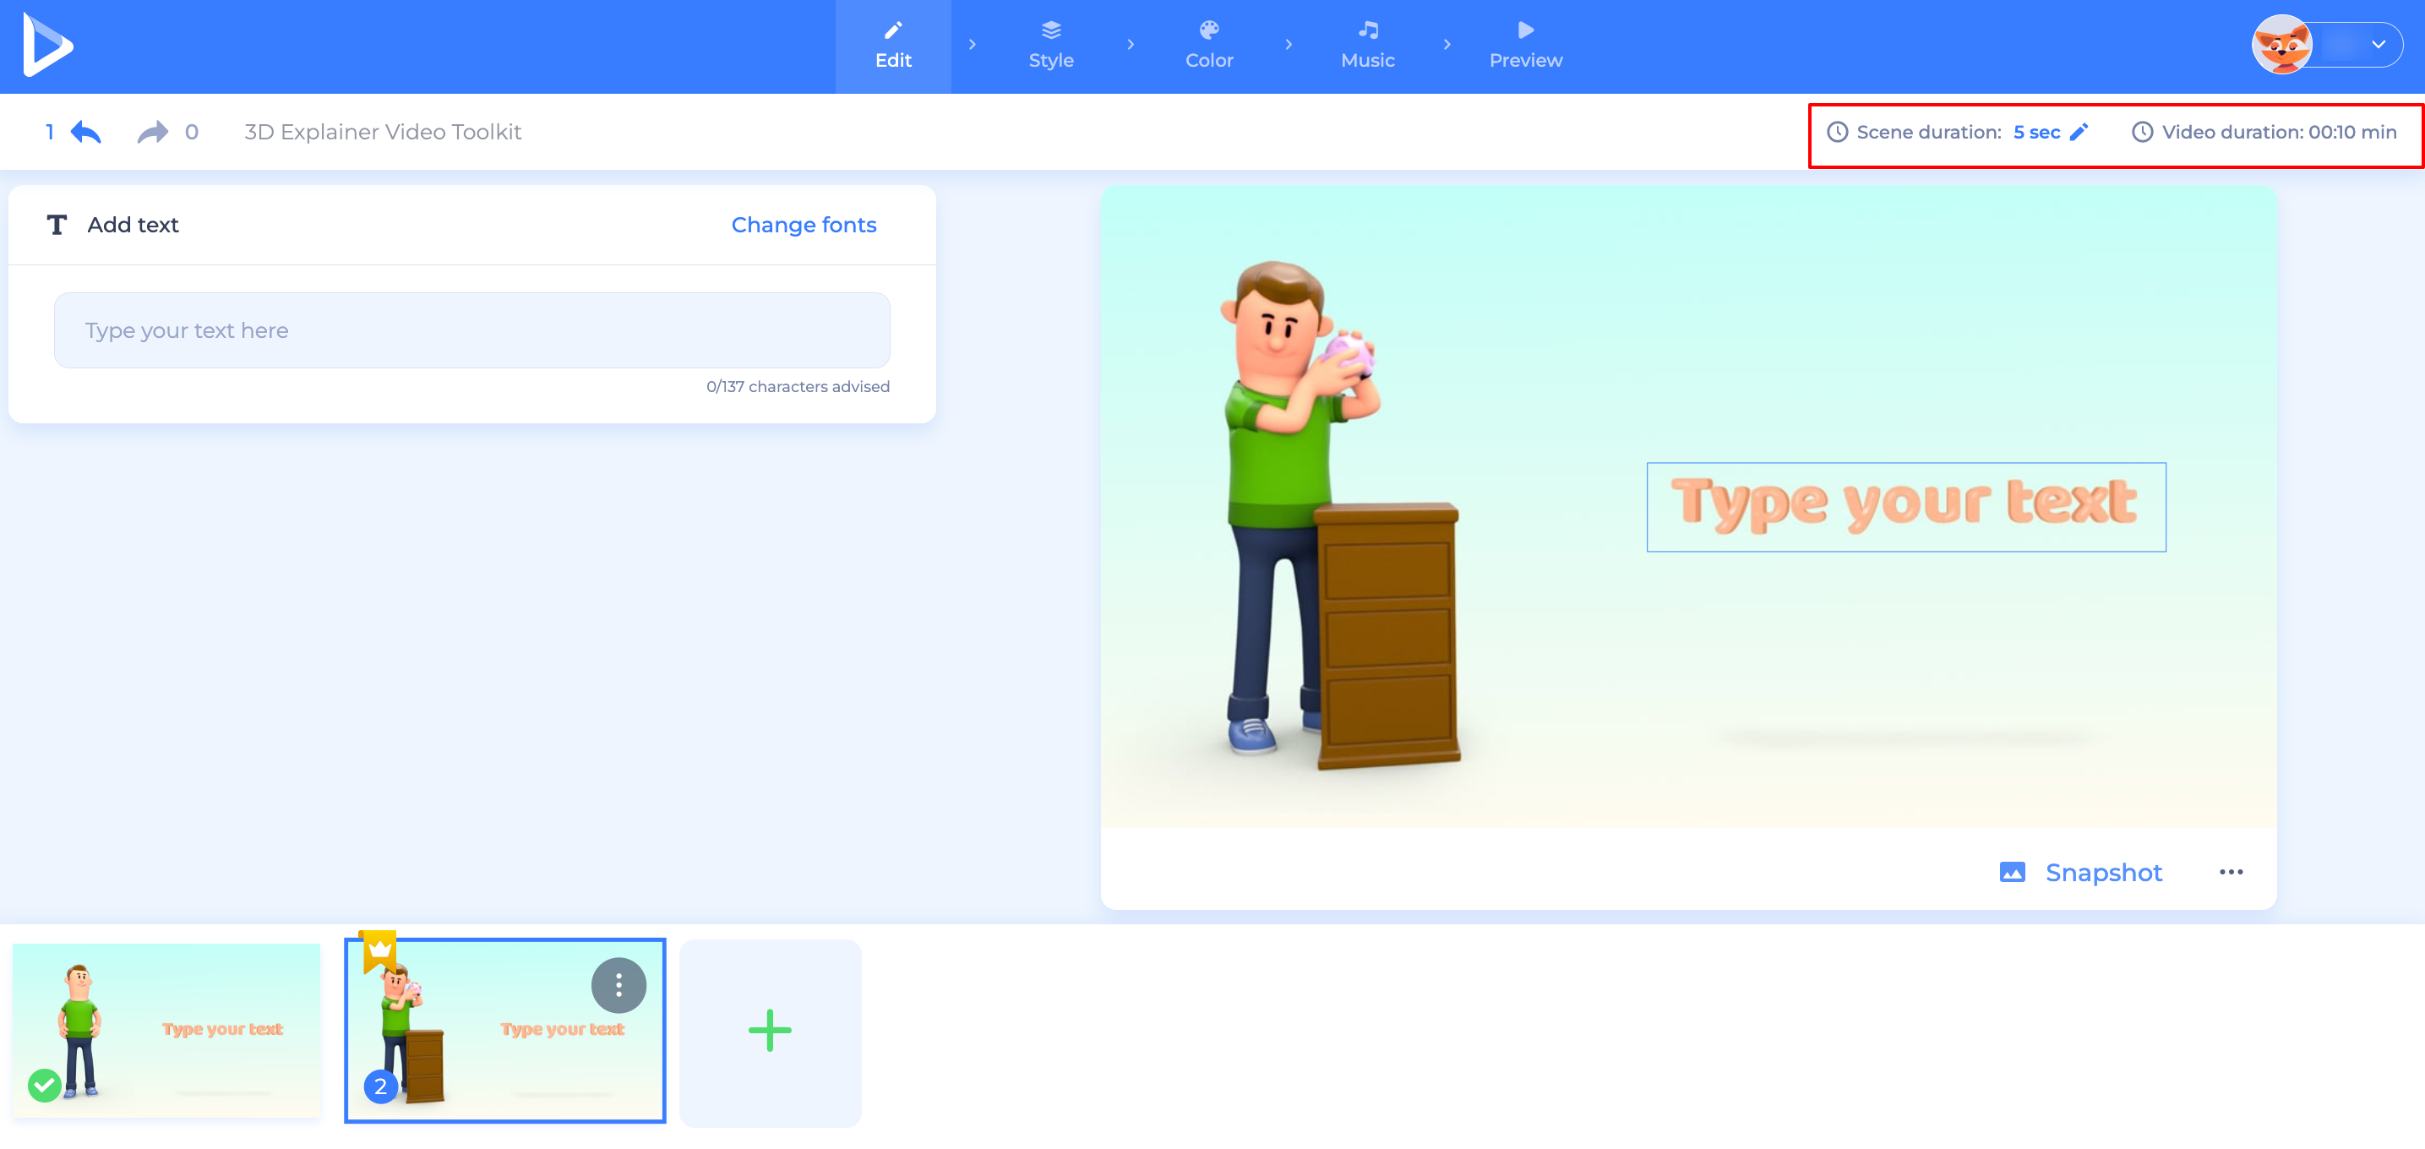Click the premium crown badge on scene 2
This screenshot has width=2425, height=1149.
379,950
